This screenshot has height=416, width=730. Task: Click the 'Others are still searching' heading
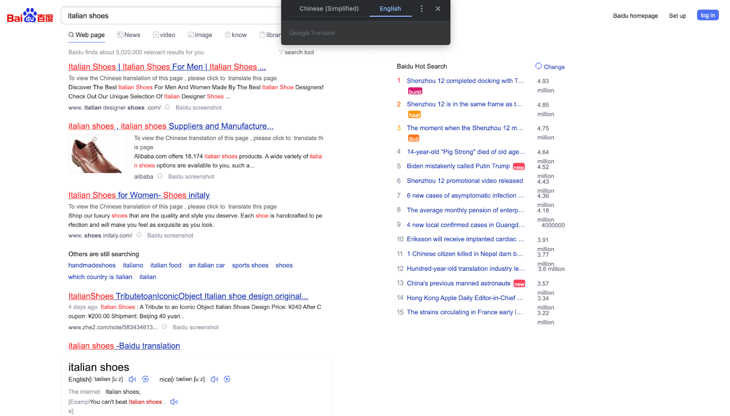click(x=104, y=254)
